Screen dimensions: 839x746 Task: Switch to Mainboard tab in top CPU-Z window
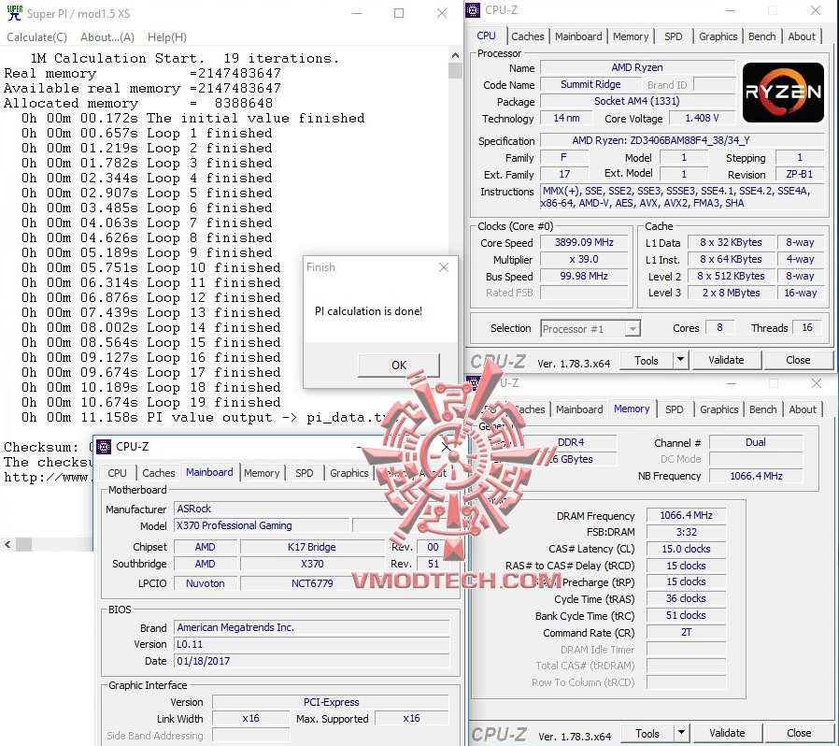578,36
